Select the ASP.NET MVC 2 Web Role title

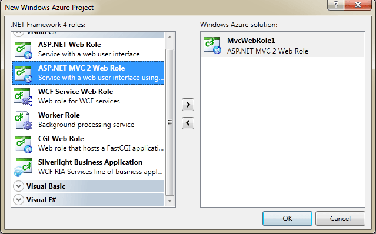pyautogui.click(x=82, y=68)
